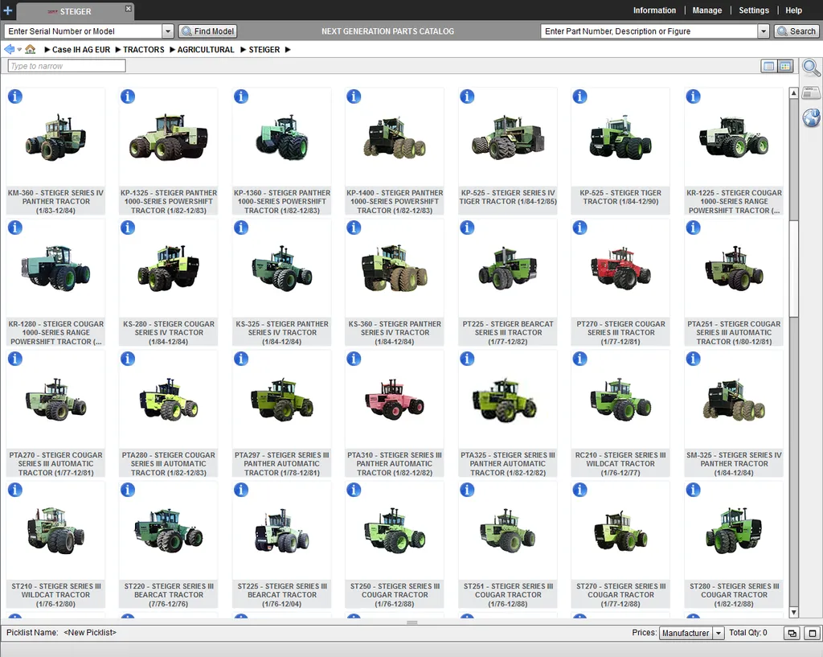Open the magnifier search panel icon
Image resolution: width=823 pixels, height=657 pixels.
point(811,68)
